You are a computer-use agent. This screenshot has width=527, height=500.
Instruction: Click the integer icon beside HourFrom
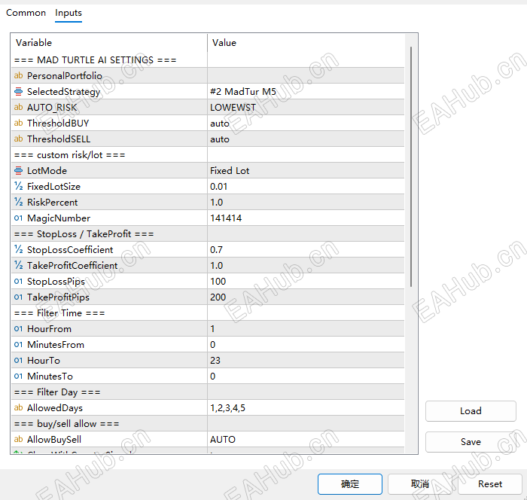19,328
